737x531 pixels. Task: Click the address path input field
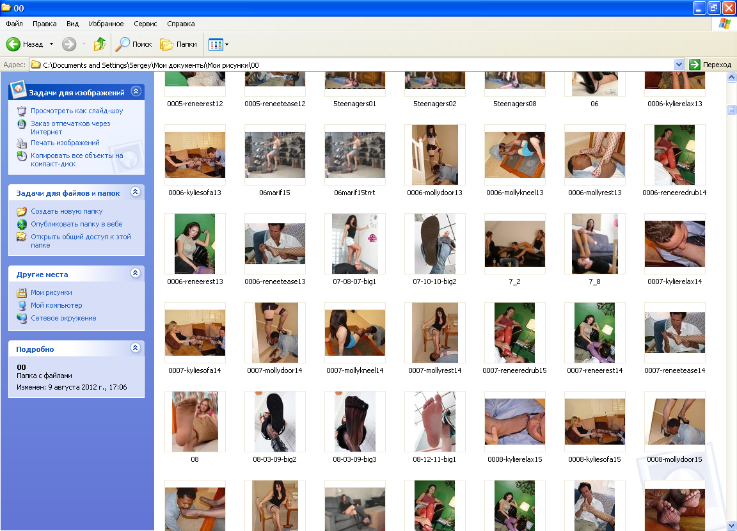click(x=357, y=65)
